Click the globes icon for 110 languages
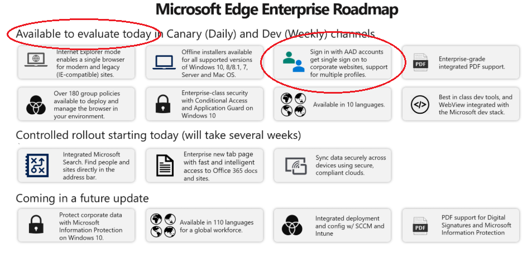Screen dimensions: 532x253 coord(163,225)
